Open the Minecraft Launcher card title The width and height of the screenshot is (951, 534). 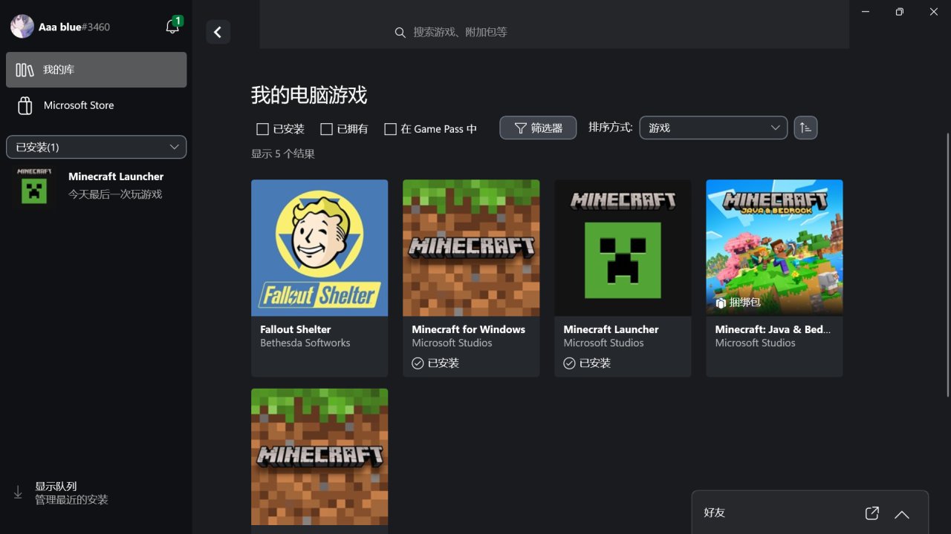pos(611,329)
